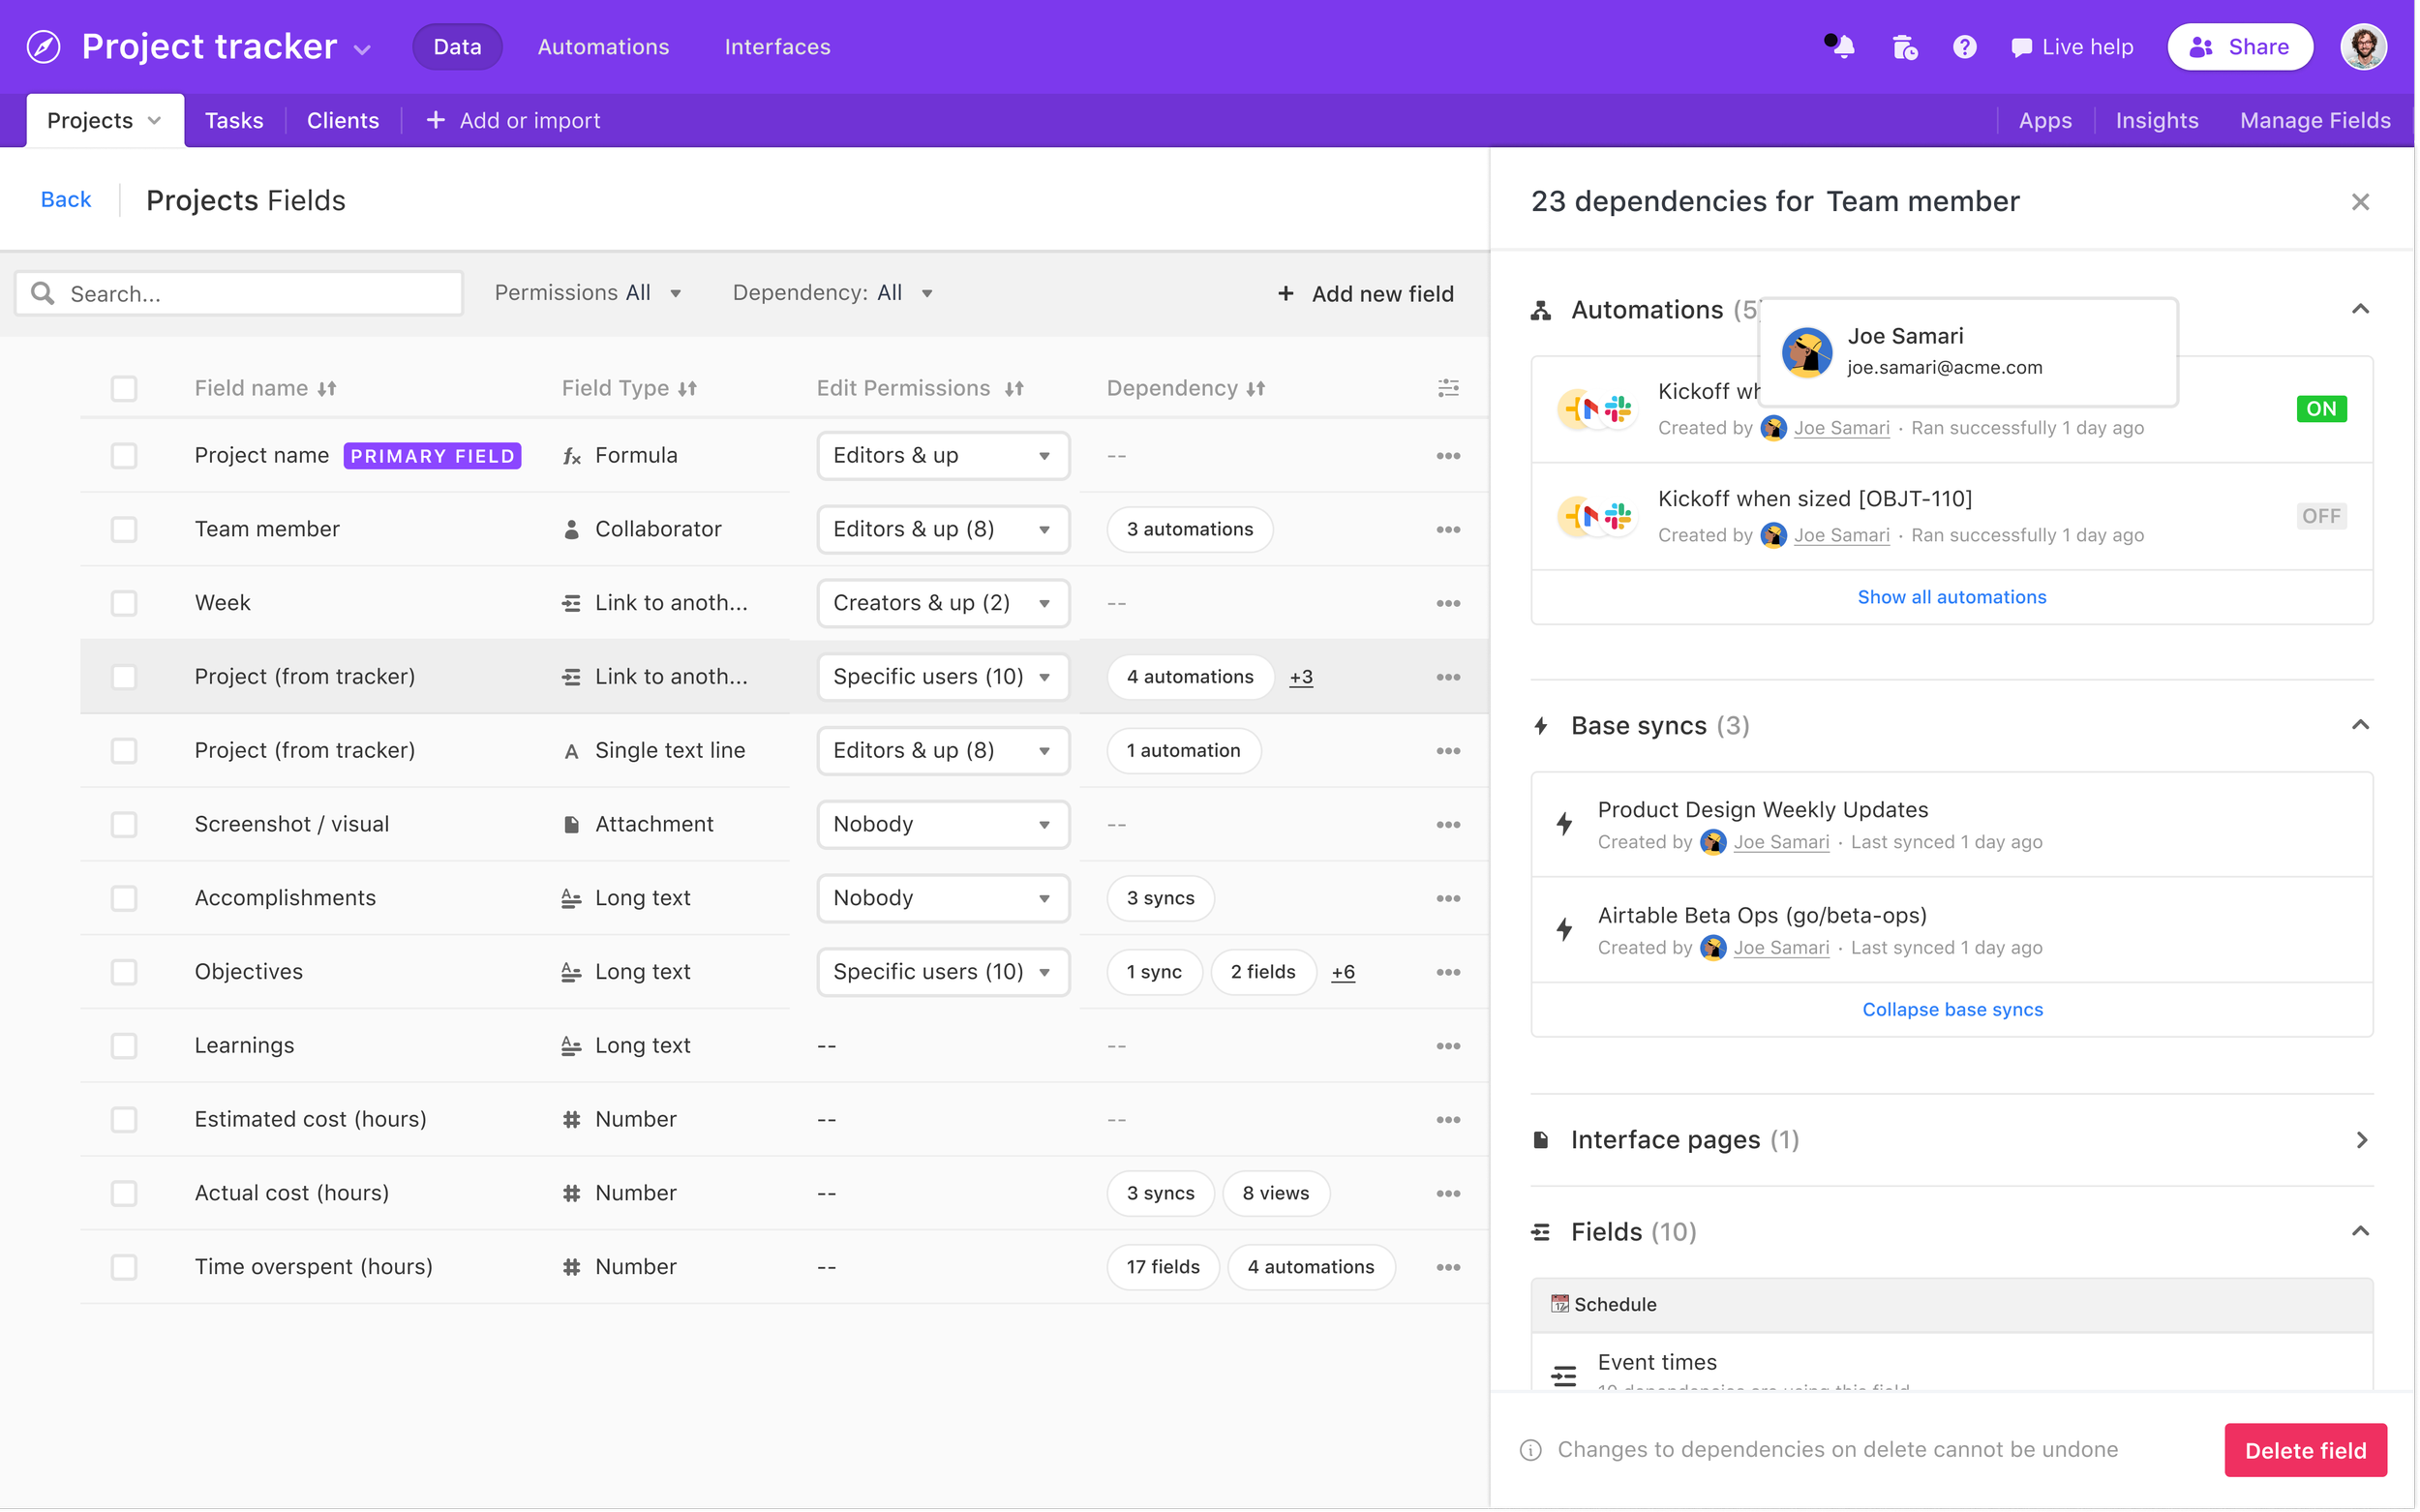Expand the Interface pages section
The width and height of the screenshot is (2420, 1512).
(x=2361, y=1139)
